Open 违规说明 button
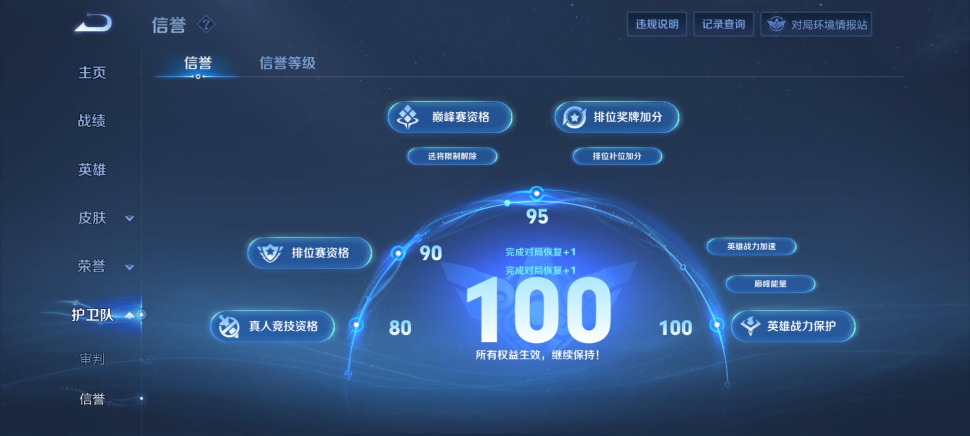 pos(657,24)
